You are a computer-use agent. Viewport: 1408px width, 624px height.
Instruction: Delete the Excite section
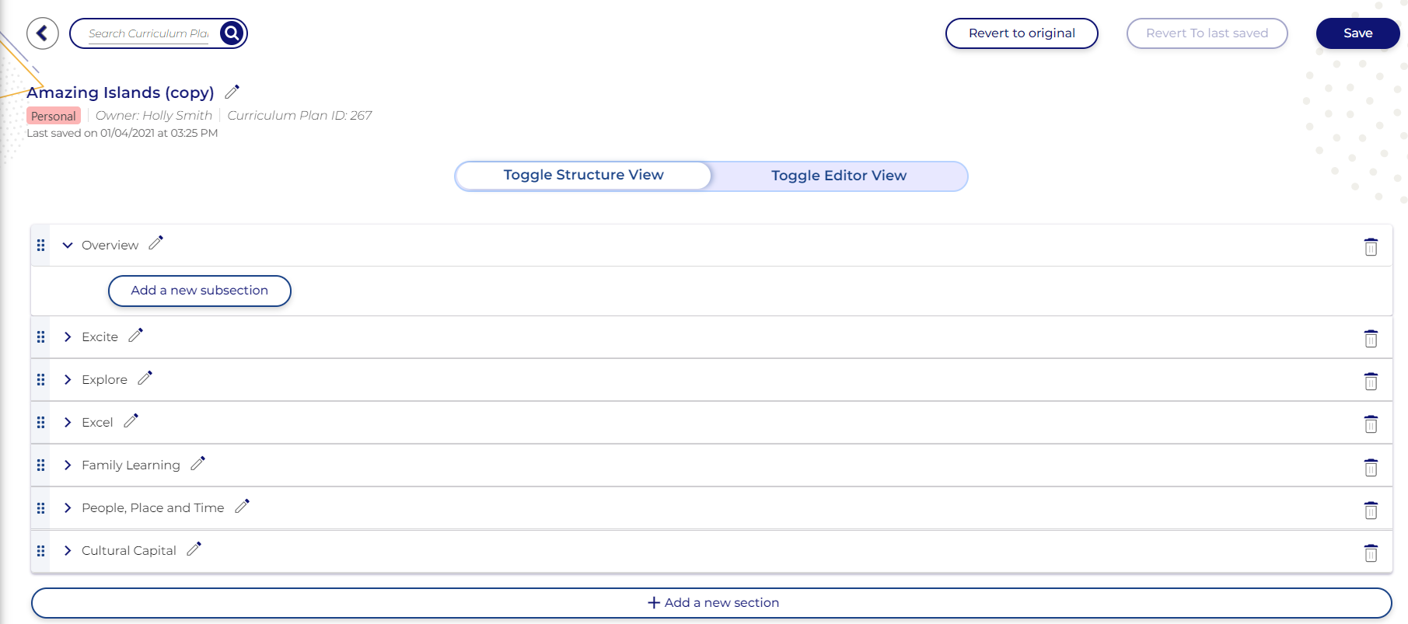click(1371, 339)
